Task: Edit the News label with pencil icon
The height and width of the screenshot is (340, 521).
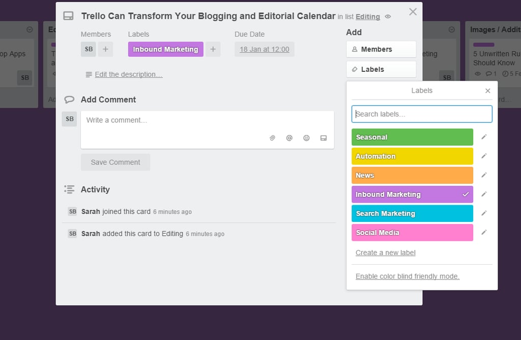Action: click(484, 175)
